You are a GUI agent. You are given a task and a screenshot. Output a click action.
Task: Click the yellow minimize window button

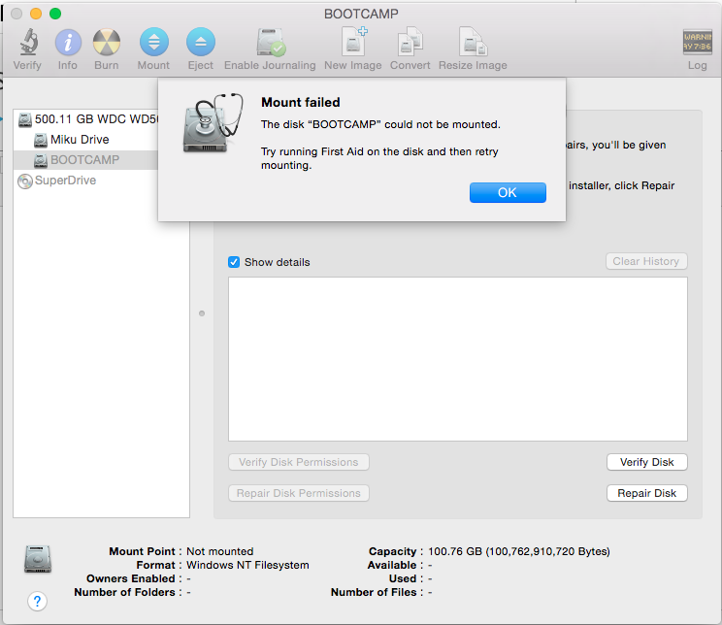tap(36, 14)
